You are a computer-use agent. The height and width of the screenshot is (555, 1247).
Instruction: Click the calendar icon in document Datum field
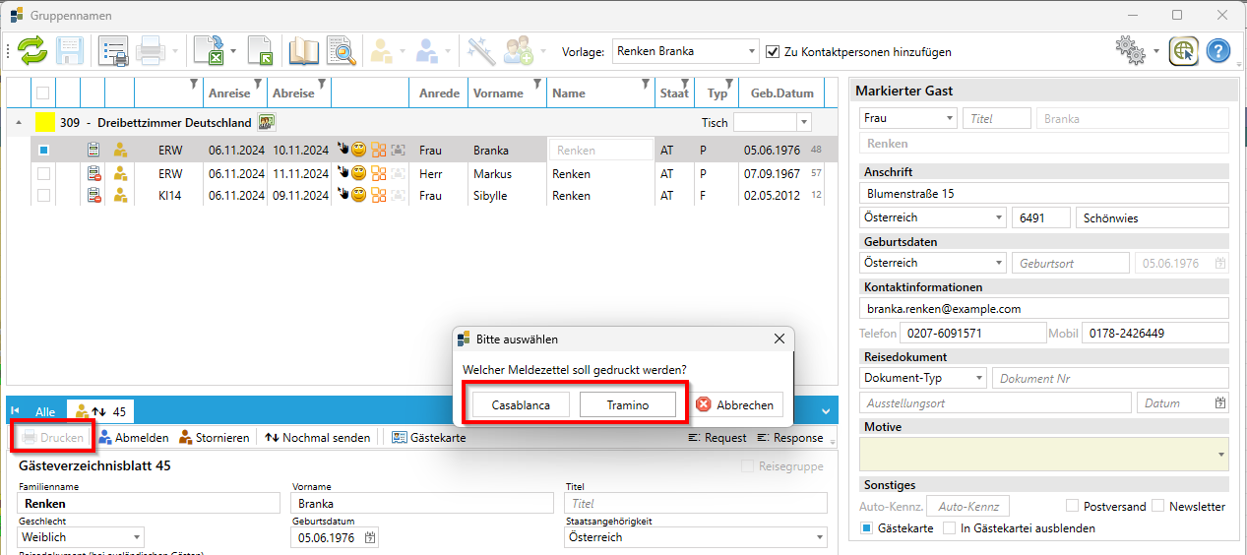point(1220,402)
